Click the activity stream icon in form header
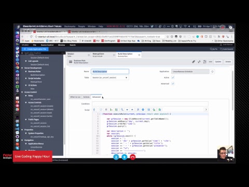Image resolution: width=249 pixels, height=187 pixels. 199,62
